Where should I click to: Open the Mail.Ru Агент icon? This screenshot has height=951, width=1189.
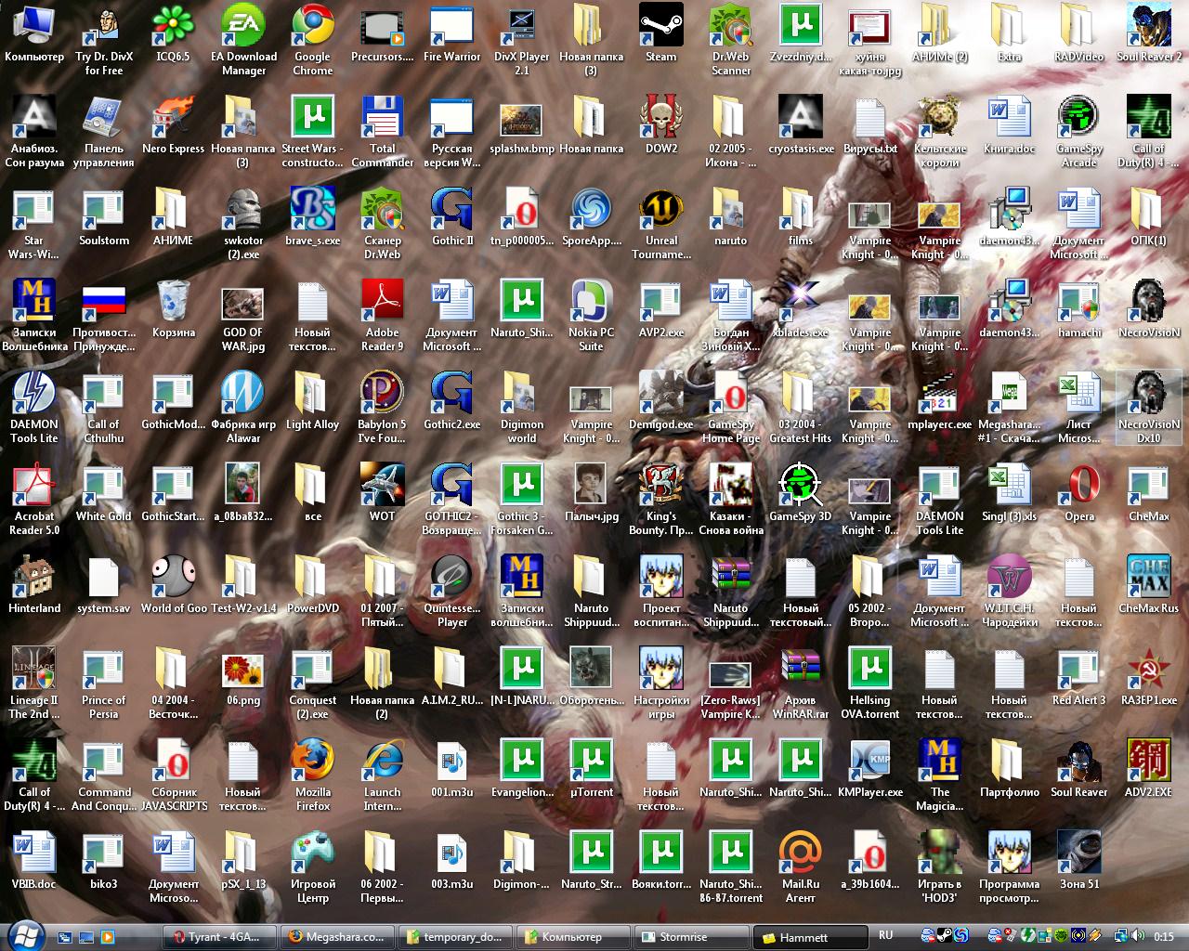pos(800,853)
